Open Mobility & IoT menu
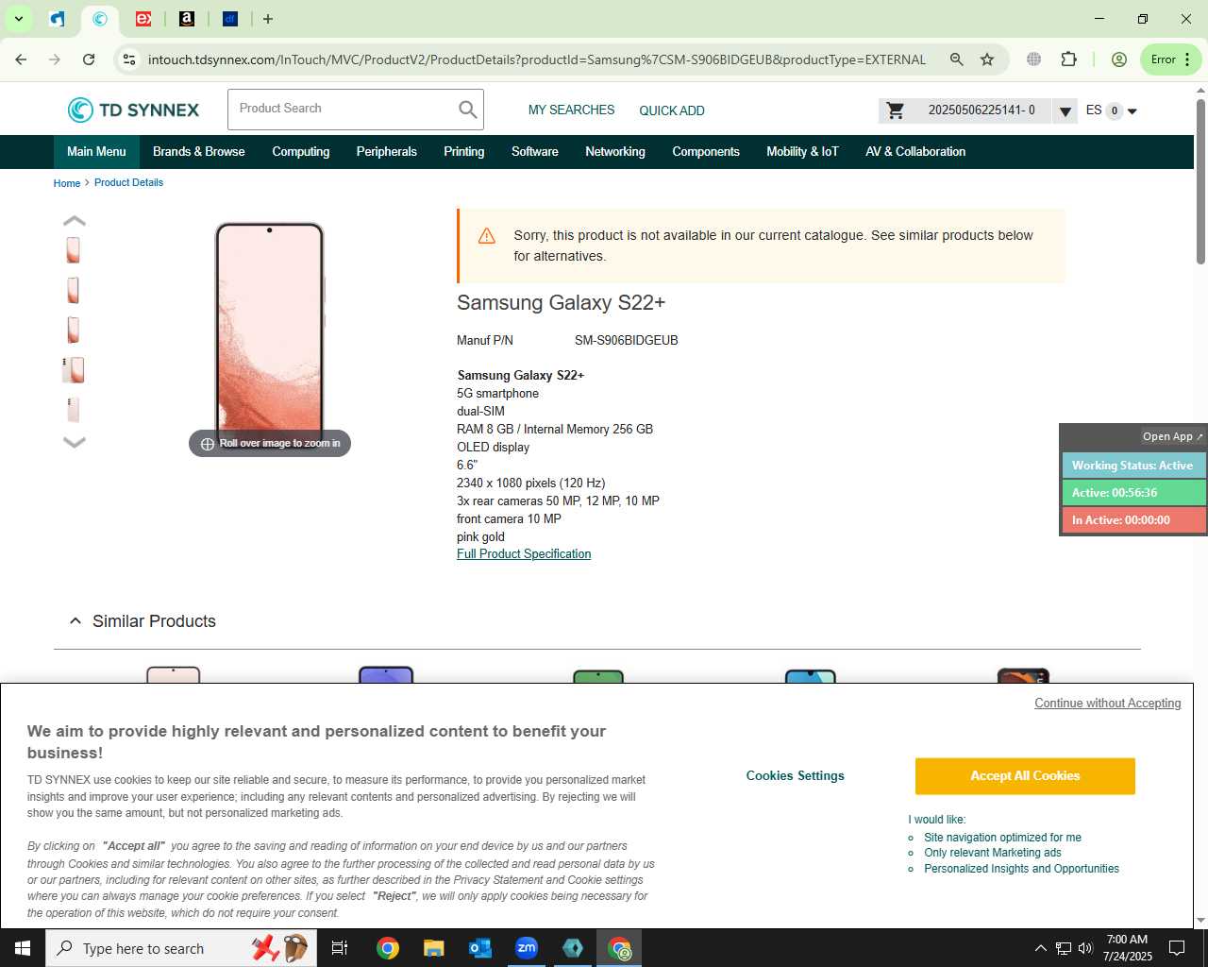Image resolution: width=1208 pixels, height=967 pixels. [802, 152]
